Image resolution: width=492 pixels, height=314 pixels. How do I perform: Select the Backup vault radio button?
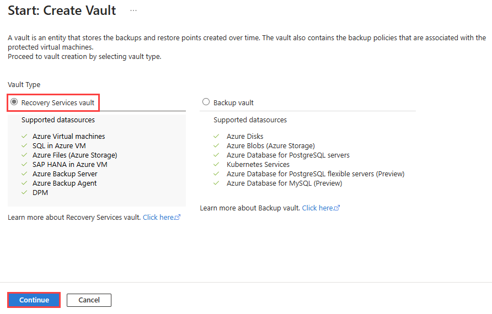(x=206, y=102)
